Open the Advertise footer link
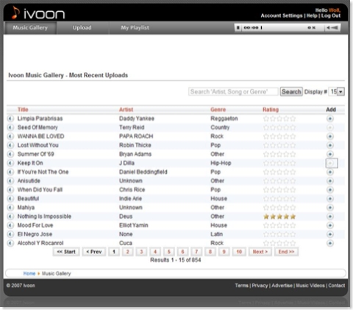The width and height of the screenshot is (353, 310). (x=282, y=286)
